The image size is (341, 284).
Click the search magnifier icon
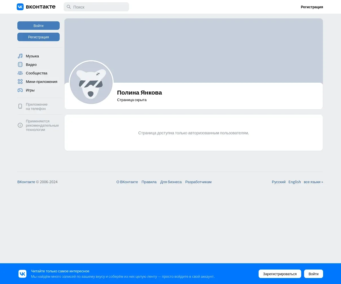69,7
